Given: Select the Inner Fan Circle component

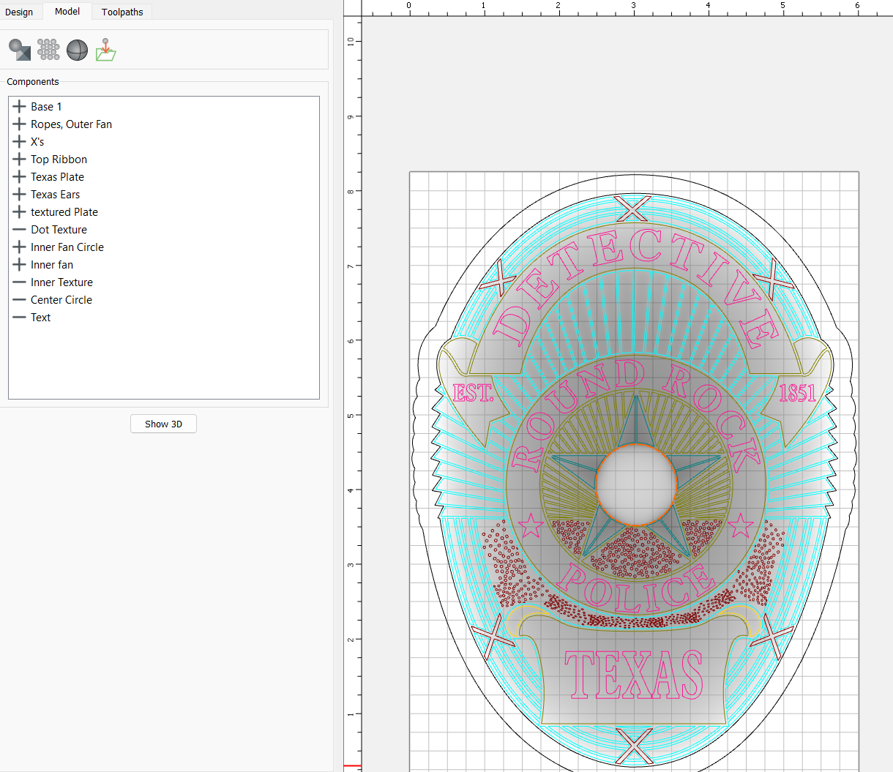Looking at the screenshot, I should point(67,247).
